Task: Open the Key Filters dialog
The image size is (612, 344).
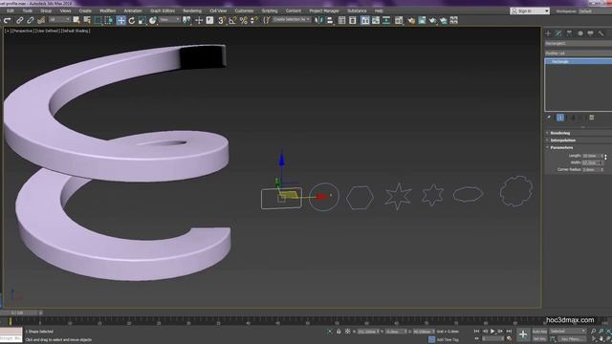Action: tap(572, 339)
